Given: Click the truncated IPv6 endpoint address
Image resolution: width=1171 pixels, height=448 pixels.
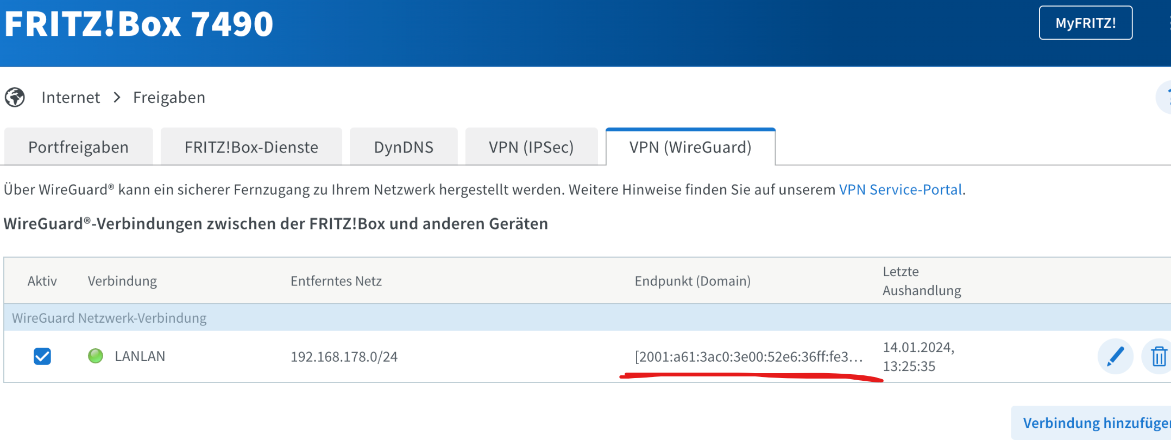Looking at the screenshot, I should click(x=749, y=356).
